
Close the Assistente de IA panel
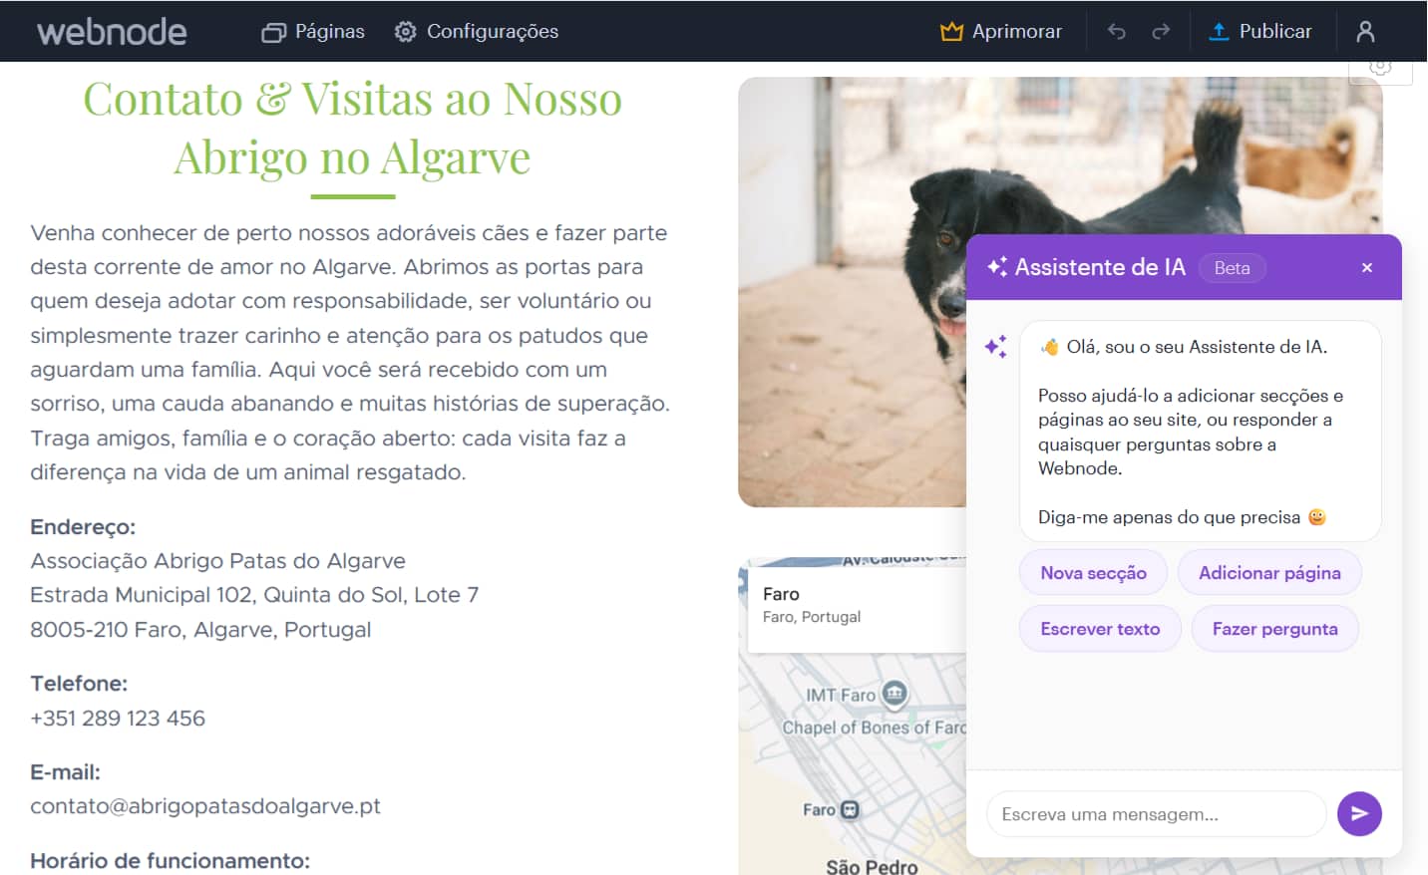coord(1367,267)
